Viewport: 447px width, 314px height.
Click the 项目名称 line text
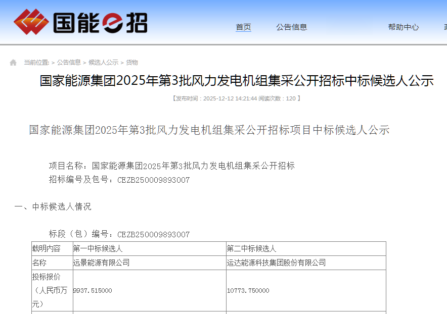tap(171, 166)
